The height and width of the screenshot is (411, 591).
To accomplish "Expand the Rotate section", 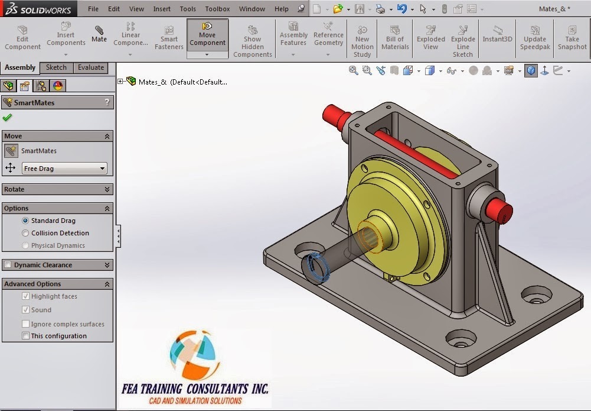I will click(x=107, y=189).
